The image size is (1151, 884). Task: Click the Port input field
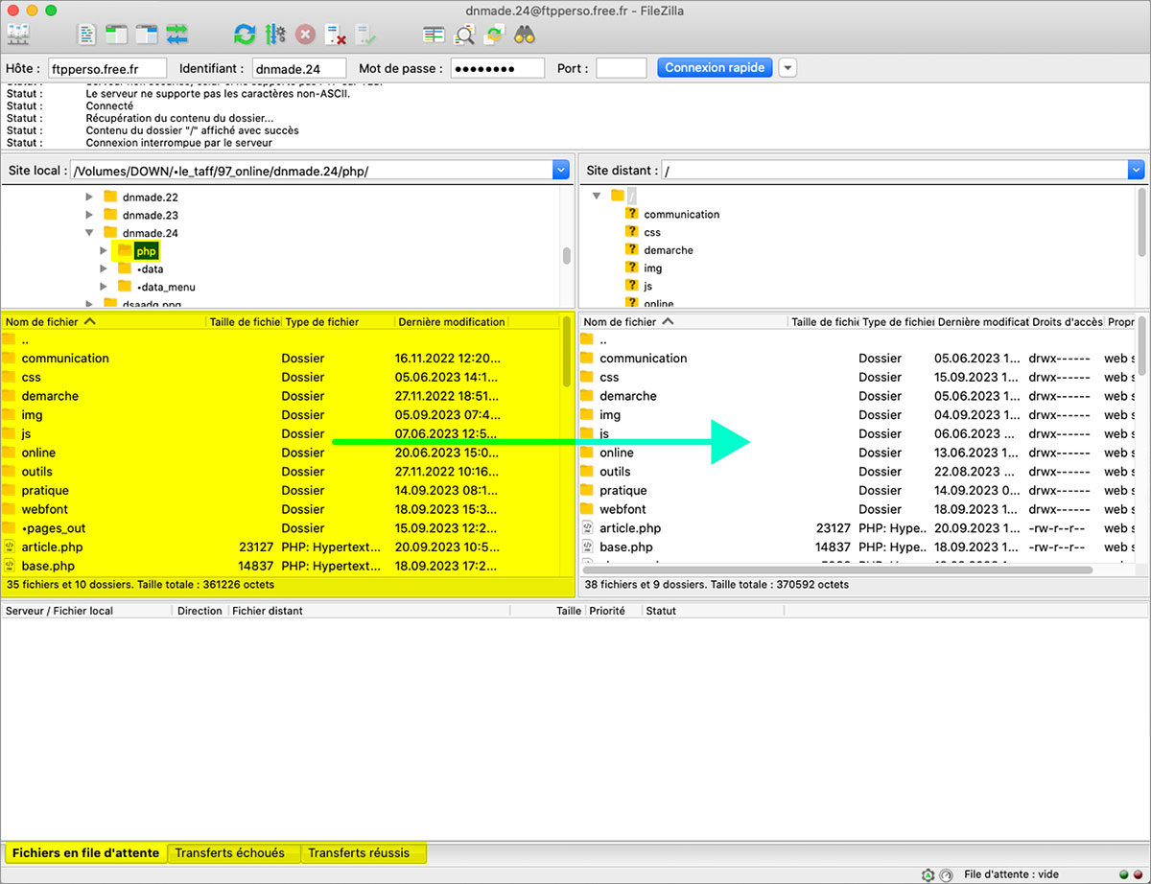[621, 68]
